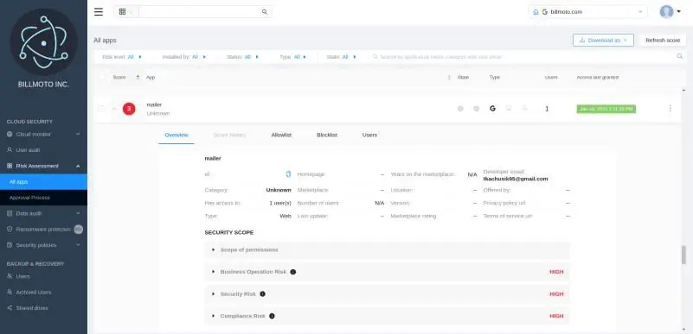This screenshot has height=334, width=693.
Task: Click the Ransomware protection shield icon
Action: pos(10,229)
